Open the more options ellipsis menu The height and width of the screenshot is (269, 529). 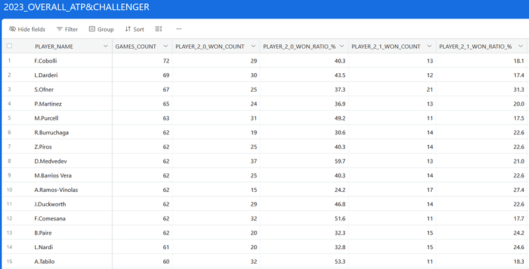pyautogui.click(x=179, y=29)
